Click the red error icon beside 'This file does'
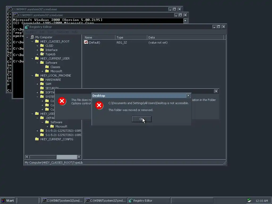The height and width of the screenshot is (204, 272). pyautogui.click(x=62, y=101)
